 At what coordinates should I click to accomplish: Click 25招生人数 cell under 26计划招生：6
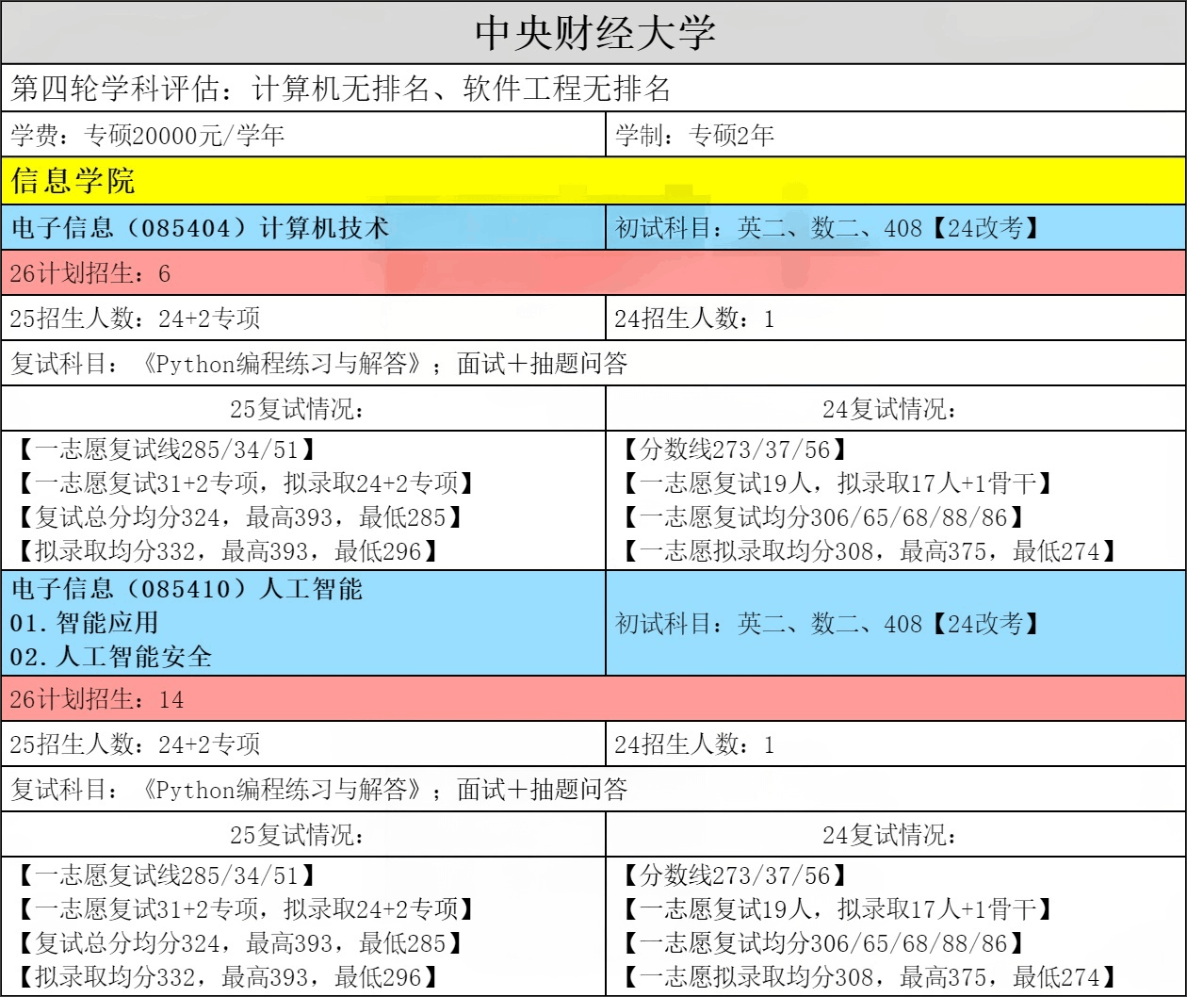(135, 319)
